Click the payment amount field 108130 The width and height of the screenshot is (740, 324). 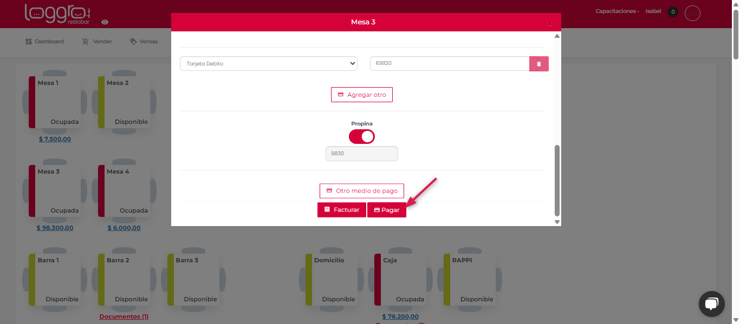click(x=449, y=64)
